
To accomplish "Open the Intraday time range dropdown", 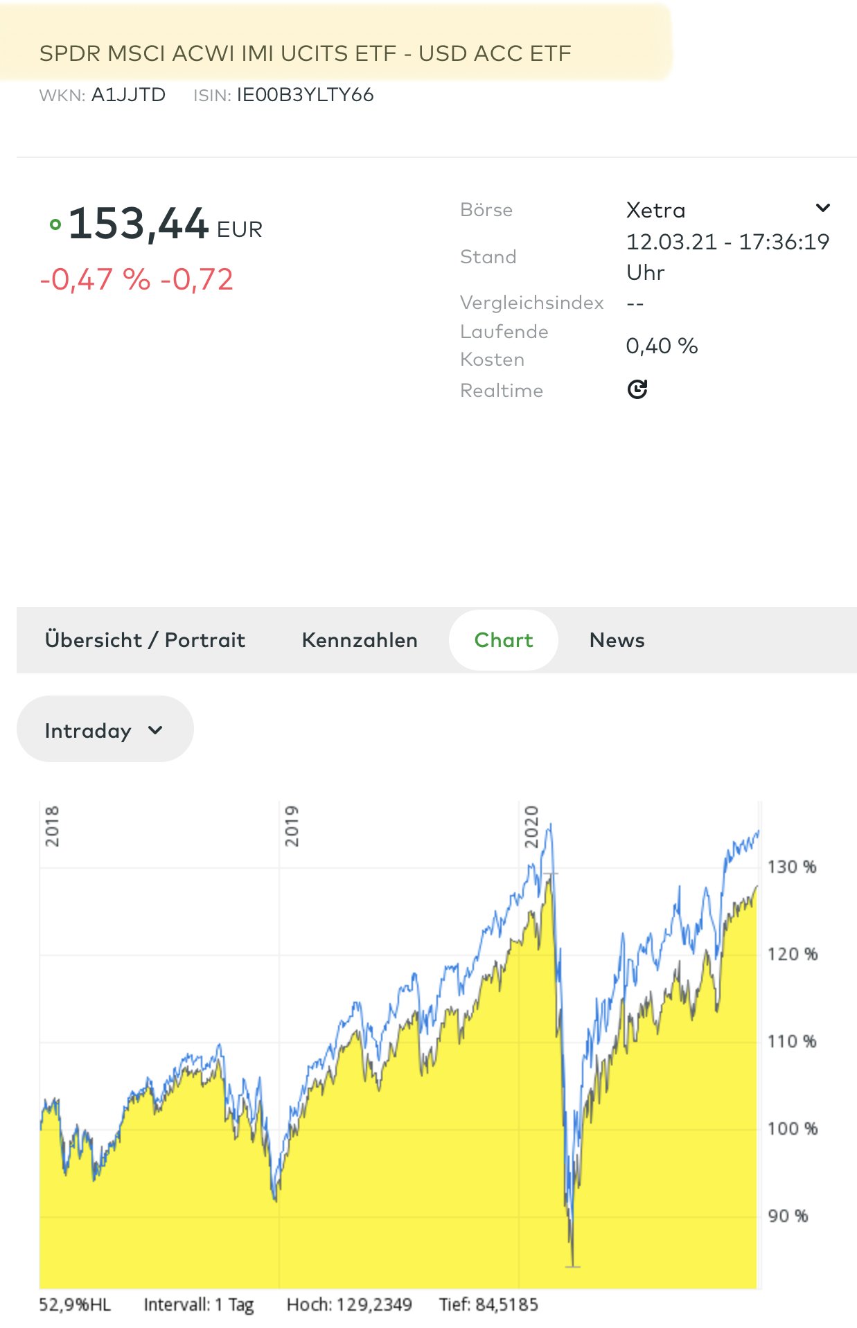I will (x=105, y=729).
